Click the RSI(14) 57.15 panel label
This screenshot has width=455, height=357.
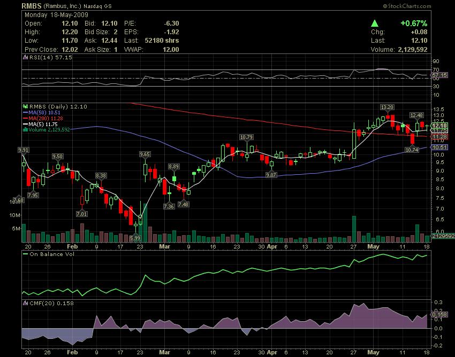pos(51,57)
